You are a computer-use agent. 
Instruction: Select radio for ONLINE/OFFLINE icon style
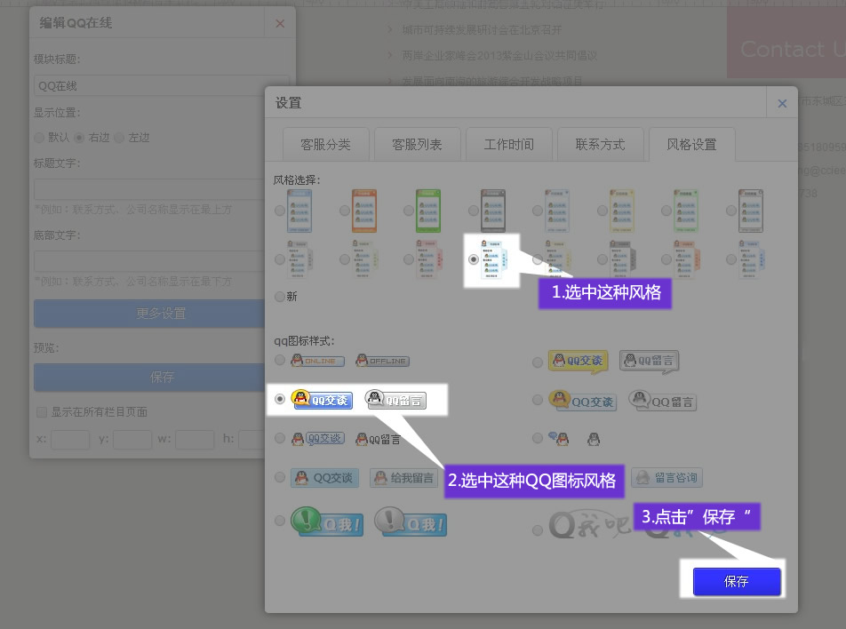[279, 360]
